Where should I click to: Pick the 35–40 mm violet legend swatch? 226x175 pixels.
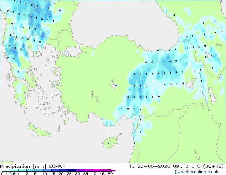[88, 170]
